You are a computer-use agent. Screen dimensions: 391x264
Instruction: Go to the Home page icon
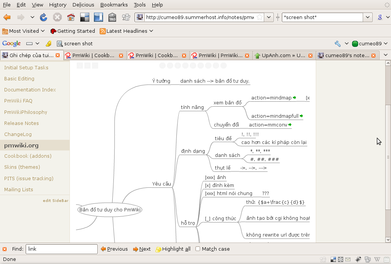(x=71, y=17)
